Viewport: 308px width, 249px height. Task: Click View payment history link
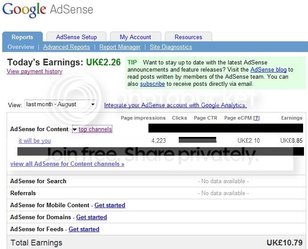pyautogui.click(x=35, y=71)
